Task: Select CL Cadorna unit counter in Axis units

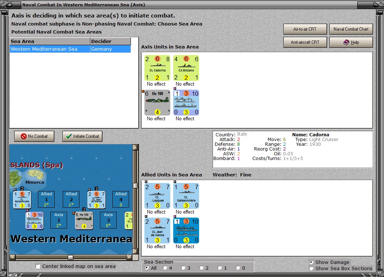Action: pos(157,68)
